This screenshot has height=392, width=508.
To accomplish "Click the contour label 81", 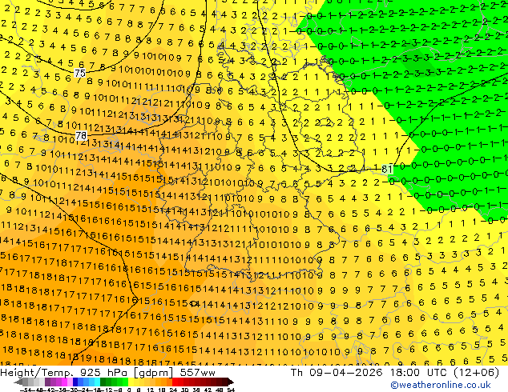I will coord(387,169).
